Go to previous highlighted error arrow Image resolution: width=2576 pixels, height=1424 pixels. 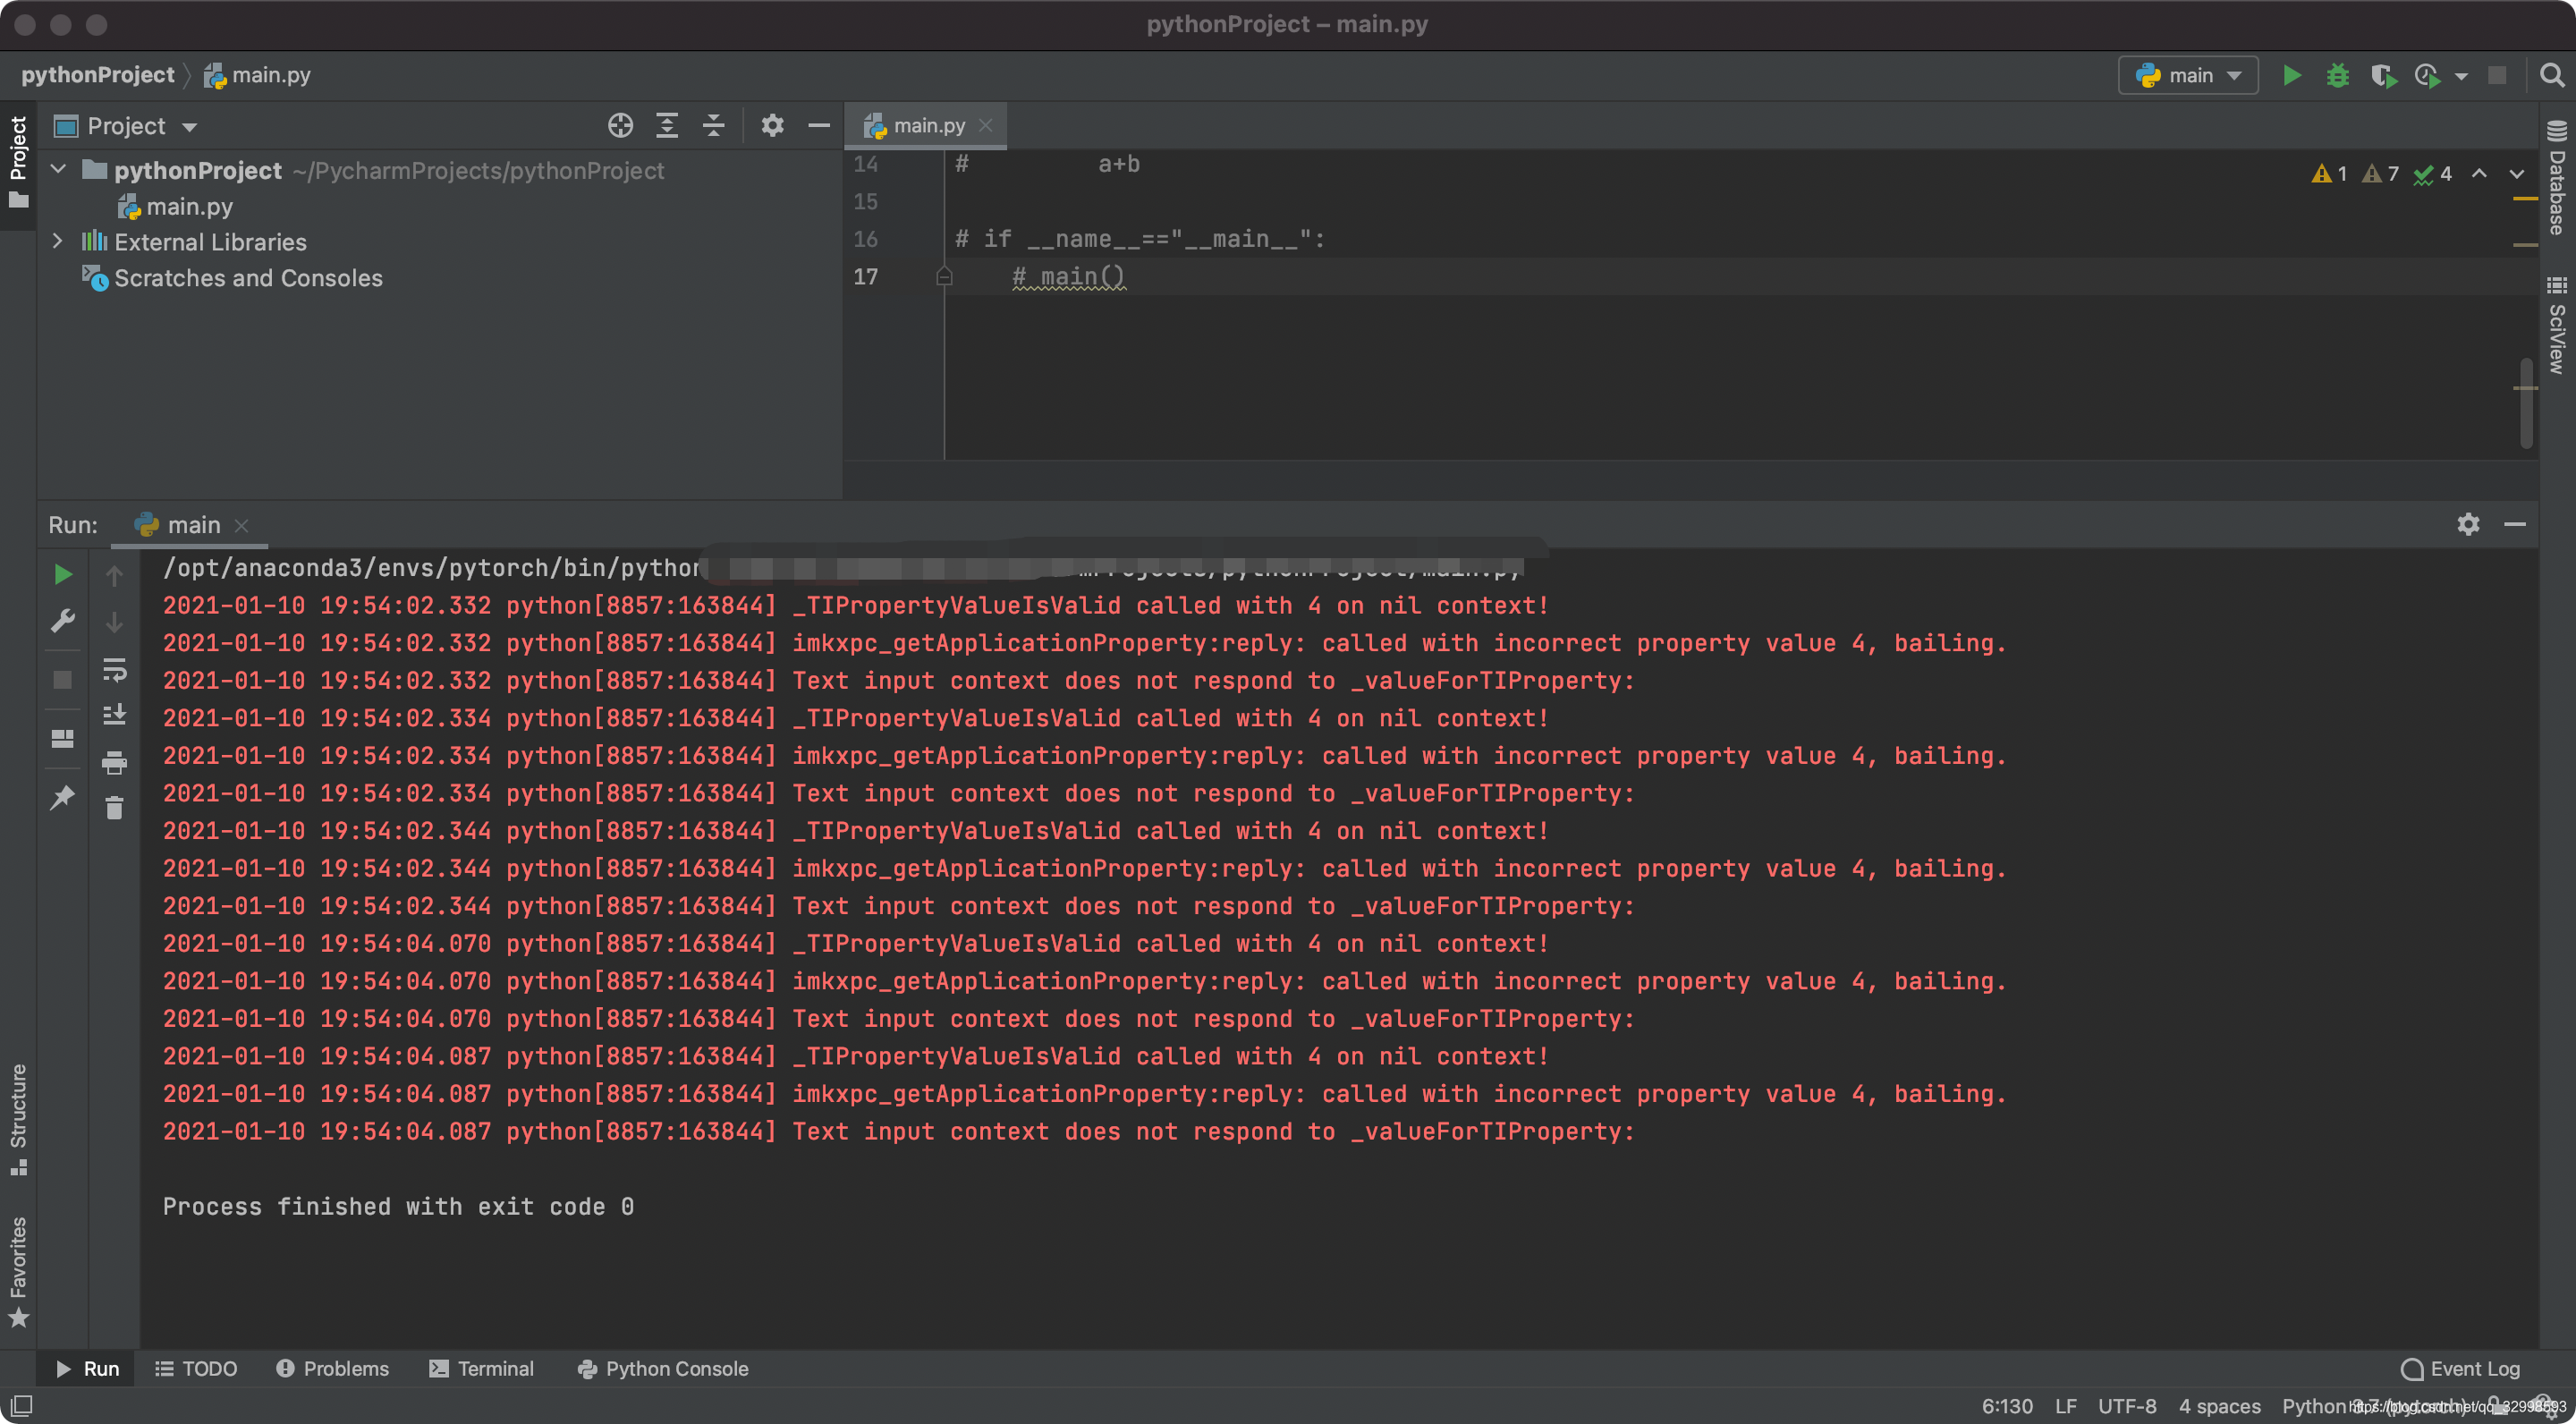tap(2479, 174)
